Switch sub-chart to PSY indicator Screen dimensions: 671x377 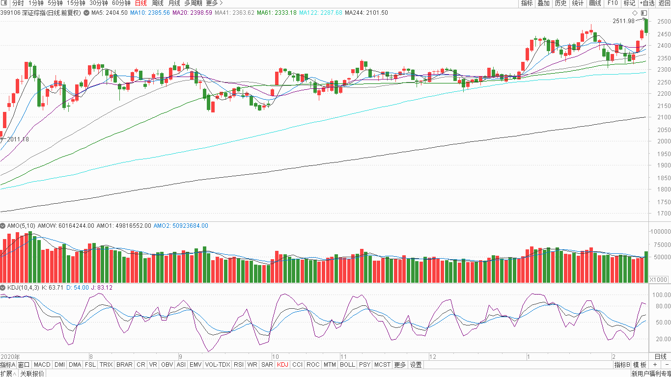[364, 365]
